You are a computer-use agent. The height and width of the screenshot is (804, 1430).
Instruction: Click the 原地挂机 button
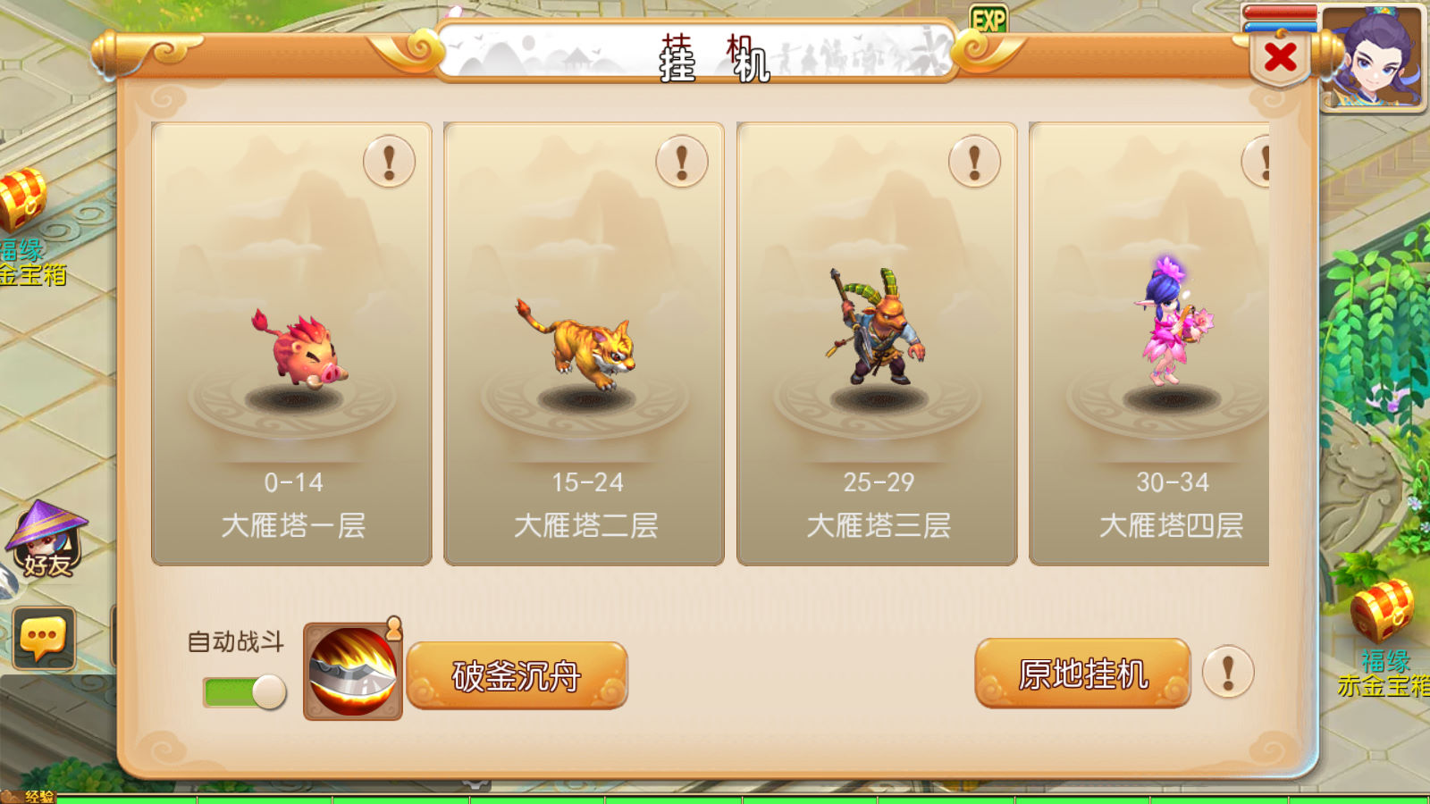(x=1082, y=673)
